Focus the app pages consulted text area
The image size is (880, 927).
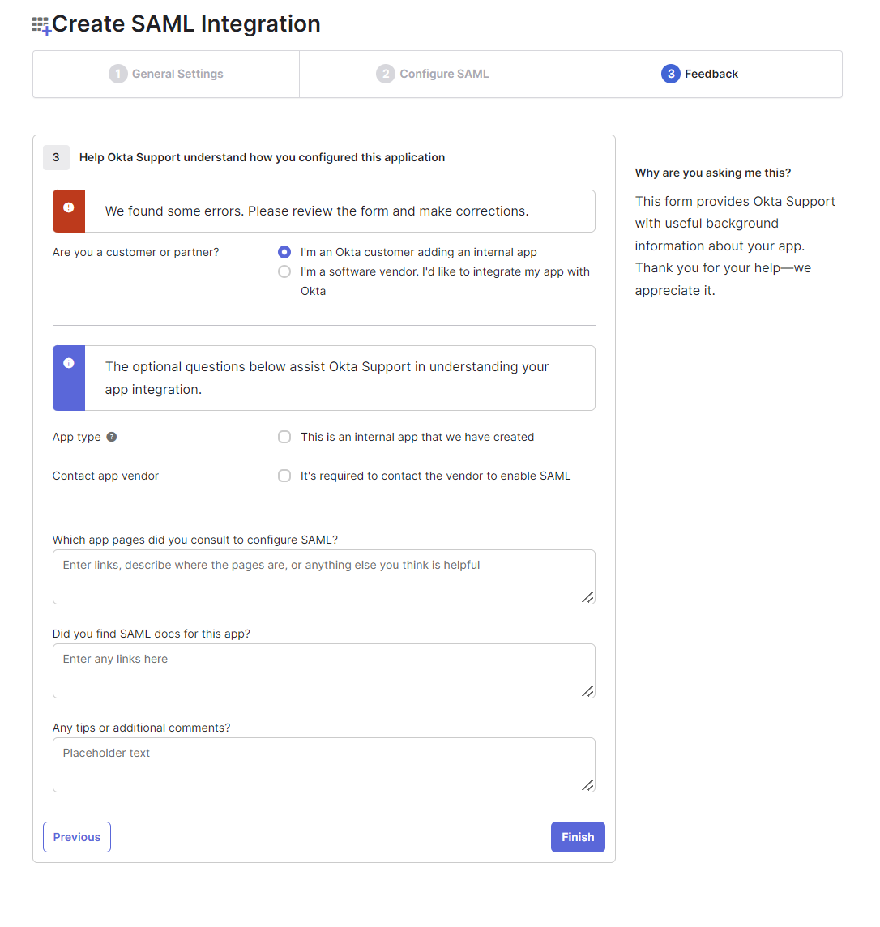coord(324,577)
